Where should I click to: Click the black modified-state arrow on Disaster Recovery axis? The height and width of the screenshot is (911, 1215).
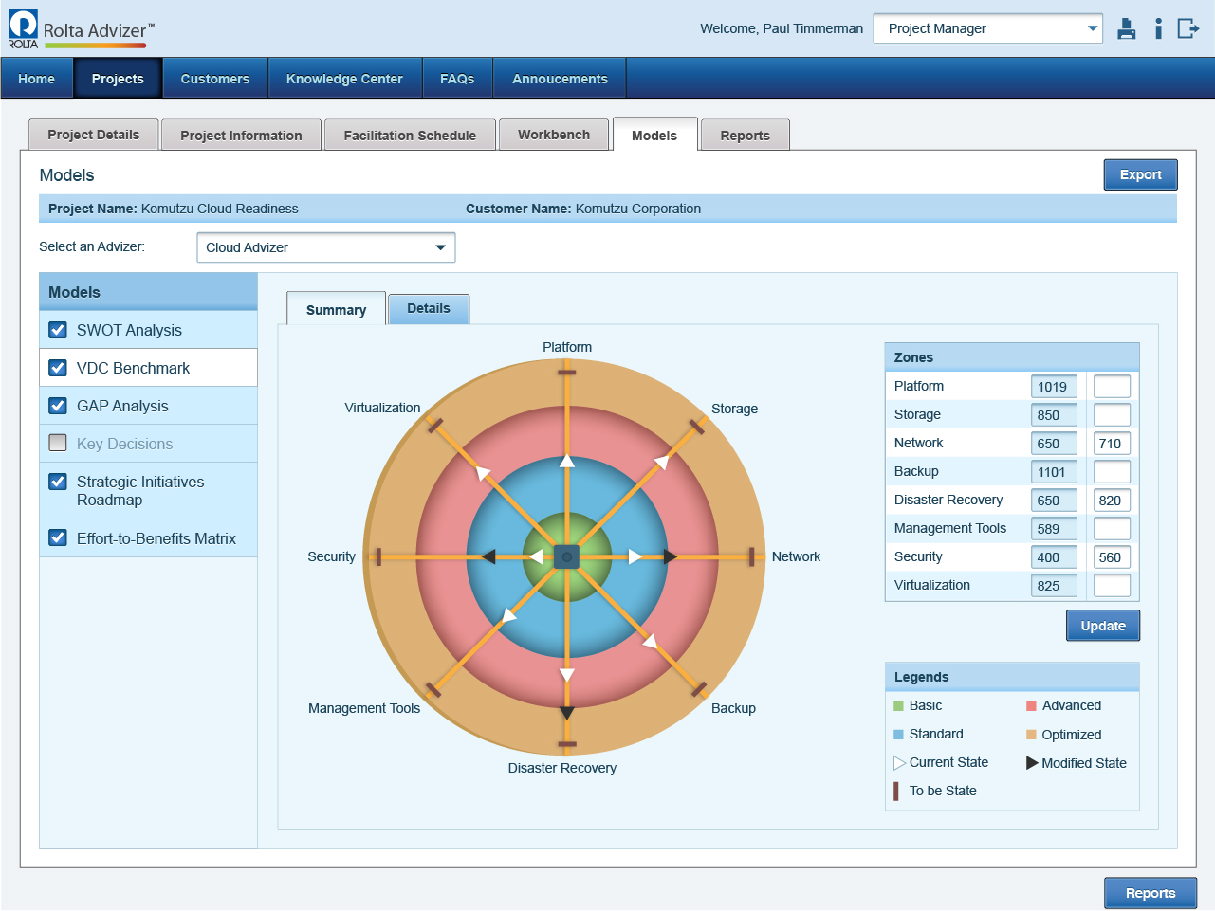(567, 713)
